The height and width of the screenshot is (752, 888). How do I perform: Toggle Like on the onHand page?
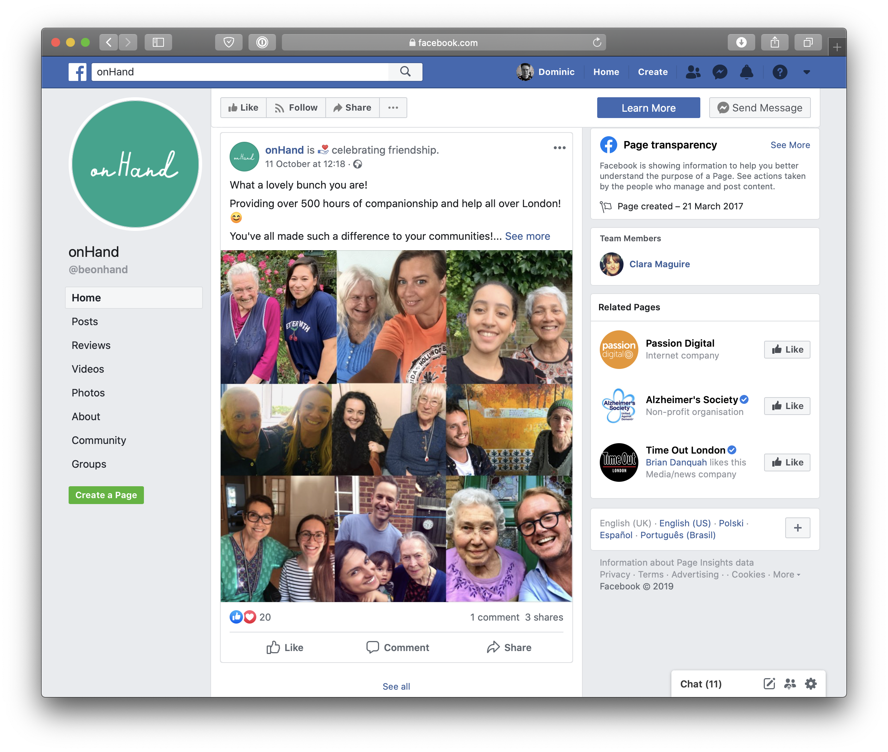pyautogui.click(x=243, y=108)
